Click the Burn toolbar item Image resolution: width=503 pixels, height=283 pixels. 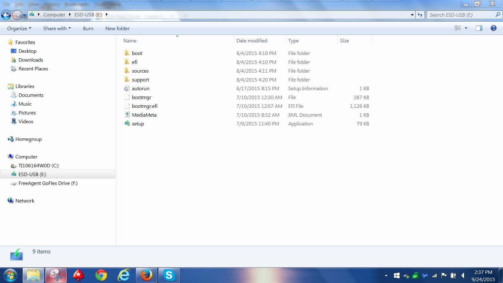tap(88, 28)
